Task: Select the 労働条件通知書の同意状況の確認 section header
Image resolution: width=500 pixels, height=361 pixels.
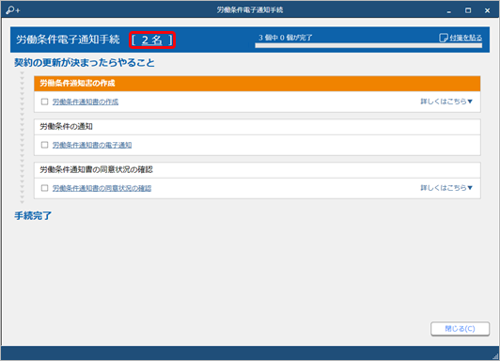Action: (x=258, y=170)
